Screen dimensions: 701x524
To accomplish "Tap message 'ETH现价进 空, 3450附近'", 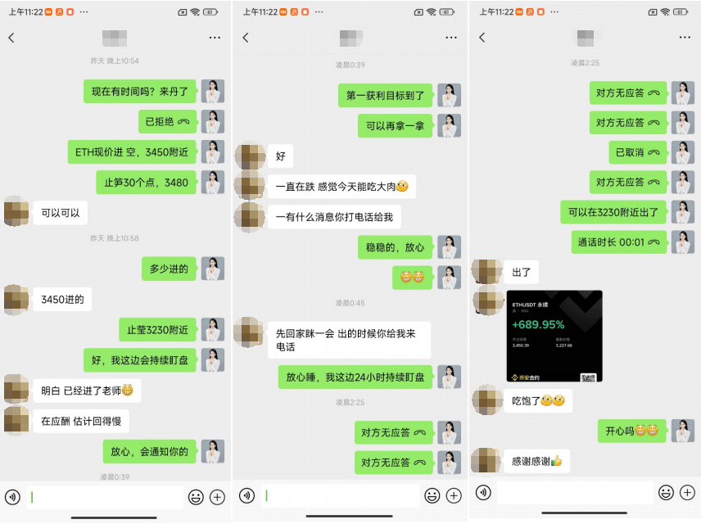I will (132, 152).
